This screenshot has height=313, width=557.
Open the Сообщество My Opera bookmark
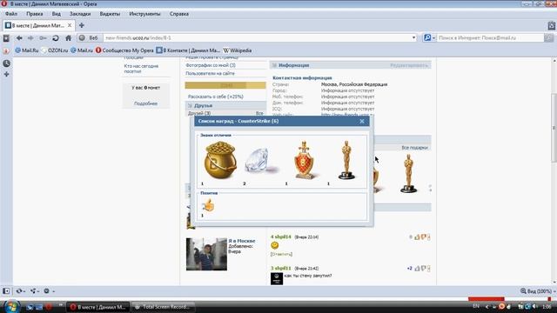[x=124, y=50]
